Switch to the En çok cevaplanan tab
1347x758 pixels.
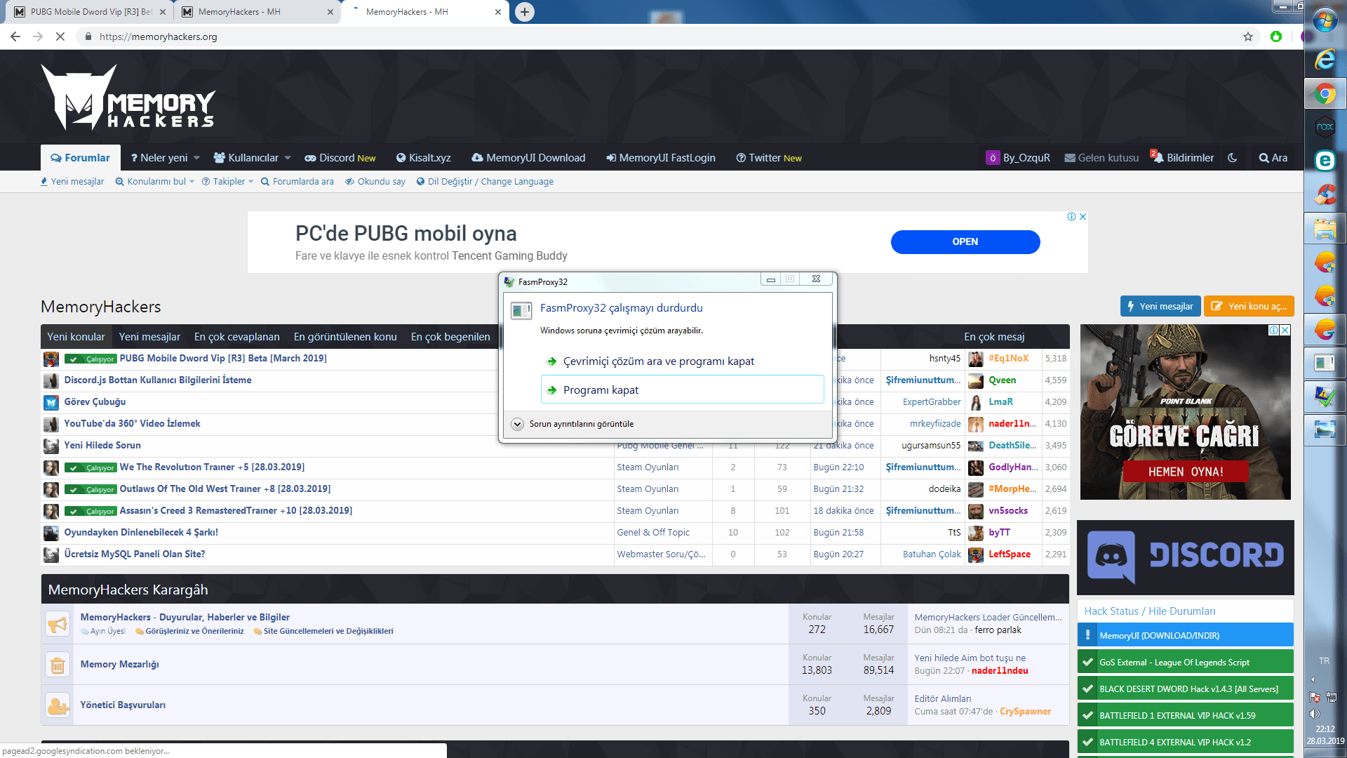pyautogui.click(x=237, y=337)
